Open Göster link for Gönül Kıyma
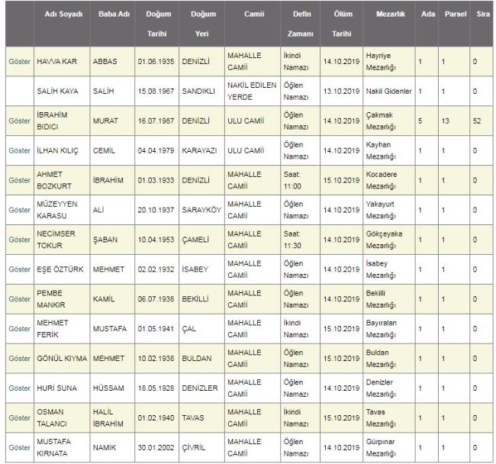The image size is (496, 464). coord(19,359)
